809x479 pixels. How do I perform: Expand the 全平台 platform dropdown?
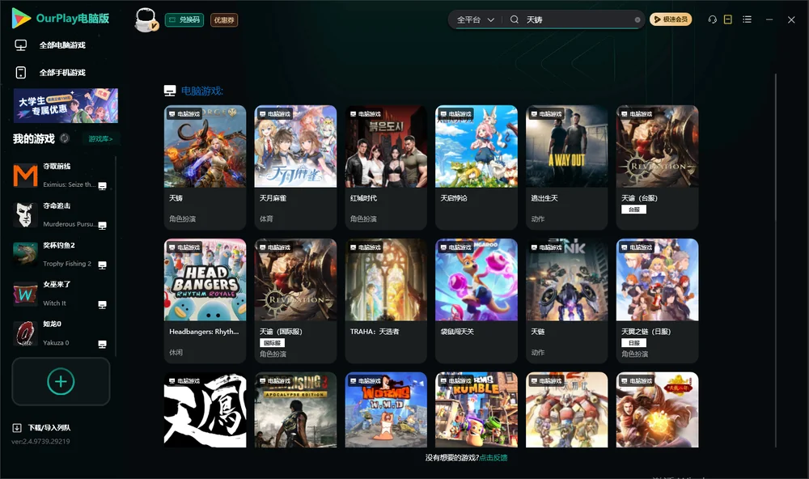[x=475, y=19]
